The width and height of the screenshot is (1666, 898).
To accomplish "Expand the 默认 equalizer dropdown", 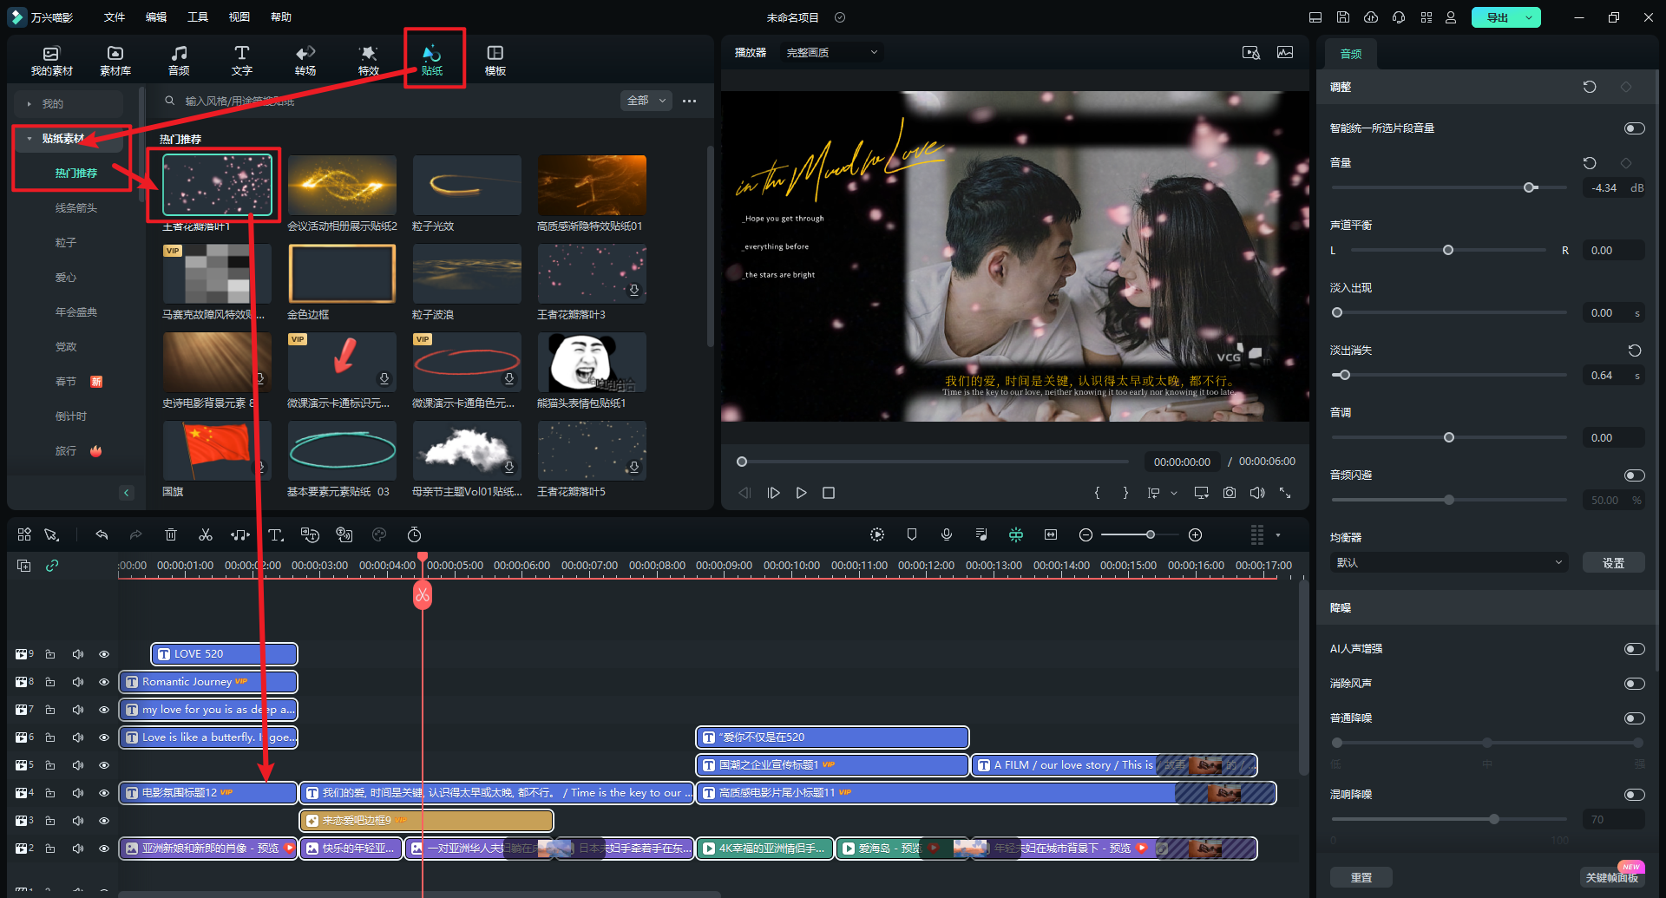I will tap(1448, 563).
